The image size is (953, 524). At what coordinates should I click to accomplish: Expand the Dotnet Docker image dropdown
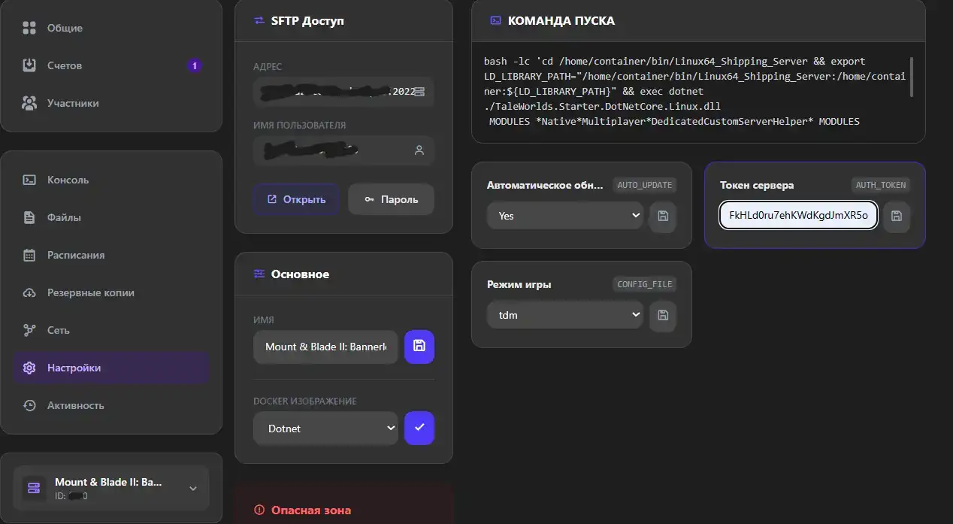coord(325,429)
